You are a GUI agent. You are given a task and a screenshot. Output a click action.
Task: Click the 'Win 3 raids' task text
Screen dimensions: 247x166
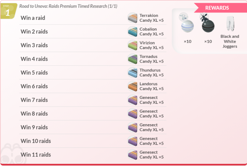point(34,45)
